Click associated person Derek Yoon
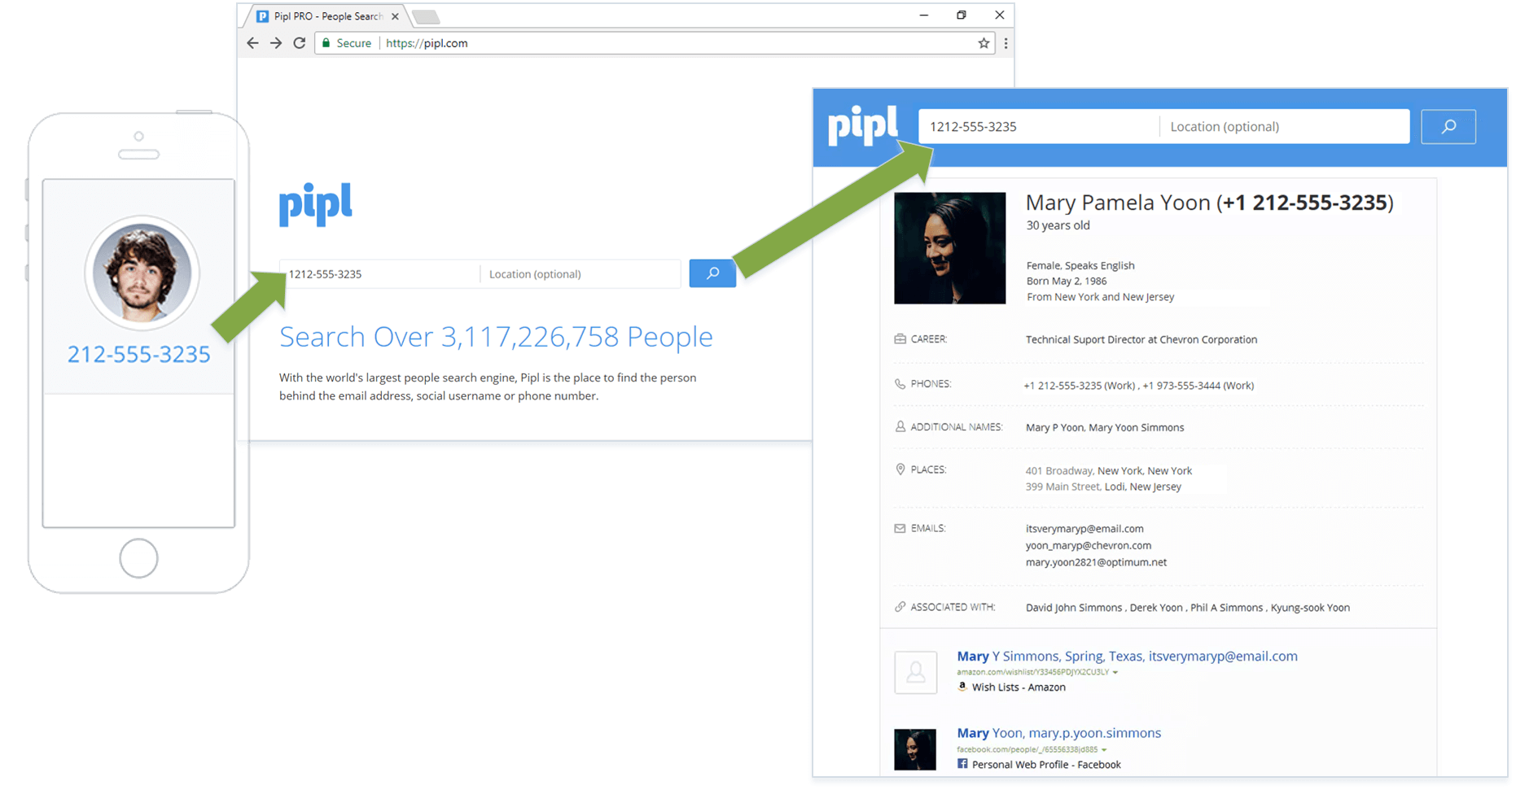 pyautogui.click(x=1156, y=608)
